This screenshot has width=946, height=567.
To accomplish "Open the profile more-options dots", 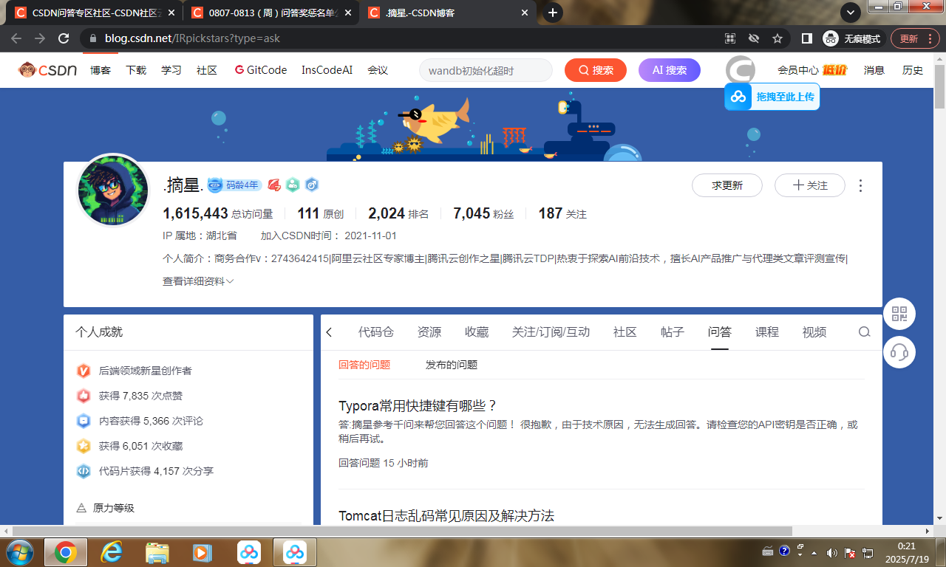I will point(860,186).
